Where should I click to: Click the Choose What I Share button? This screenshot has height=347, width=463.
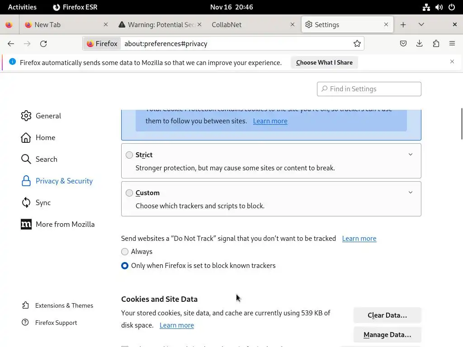tap(324, 63)
